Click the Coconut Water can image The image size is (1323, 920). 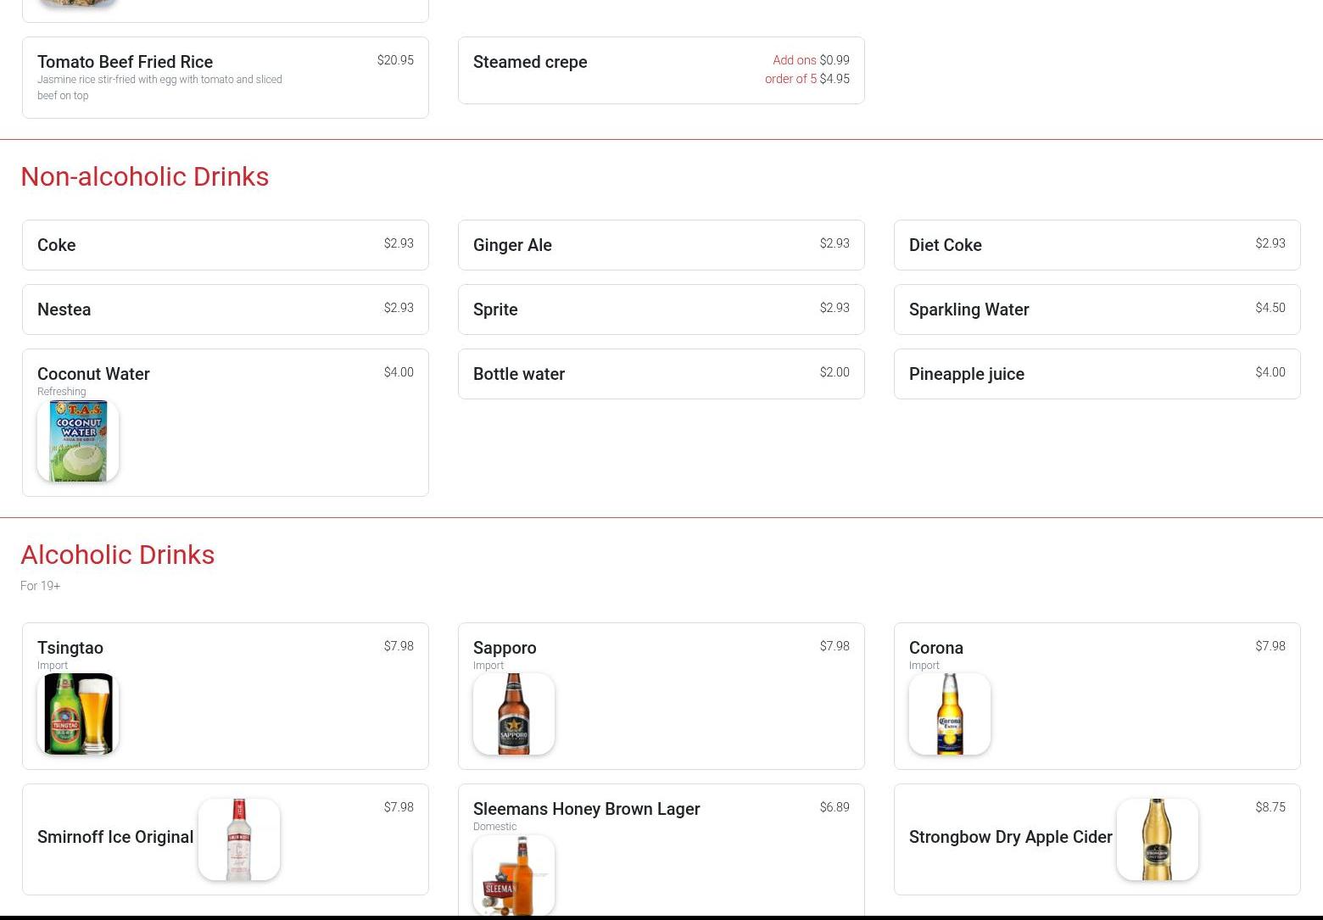[78, 441]
